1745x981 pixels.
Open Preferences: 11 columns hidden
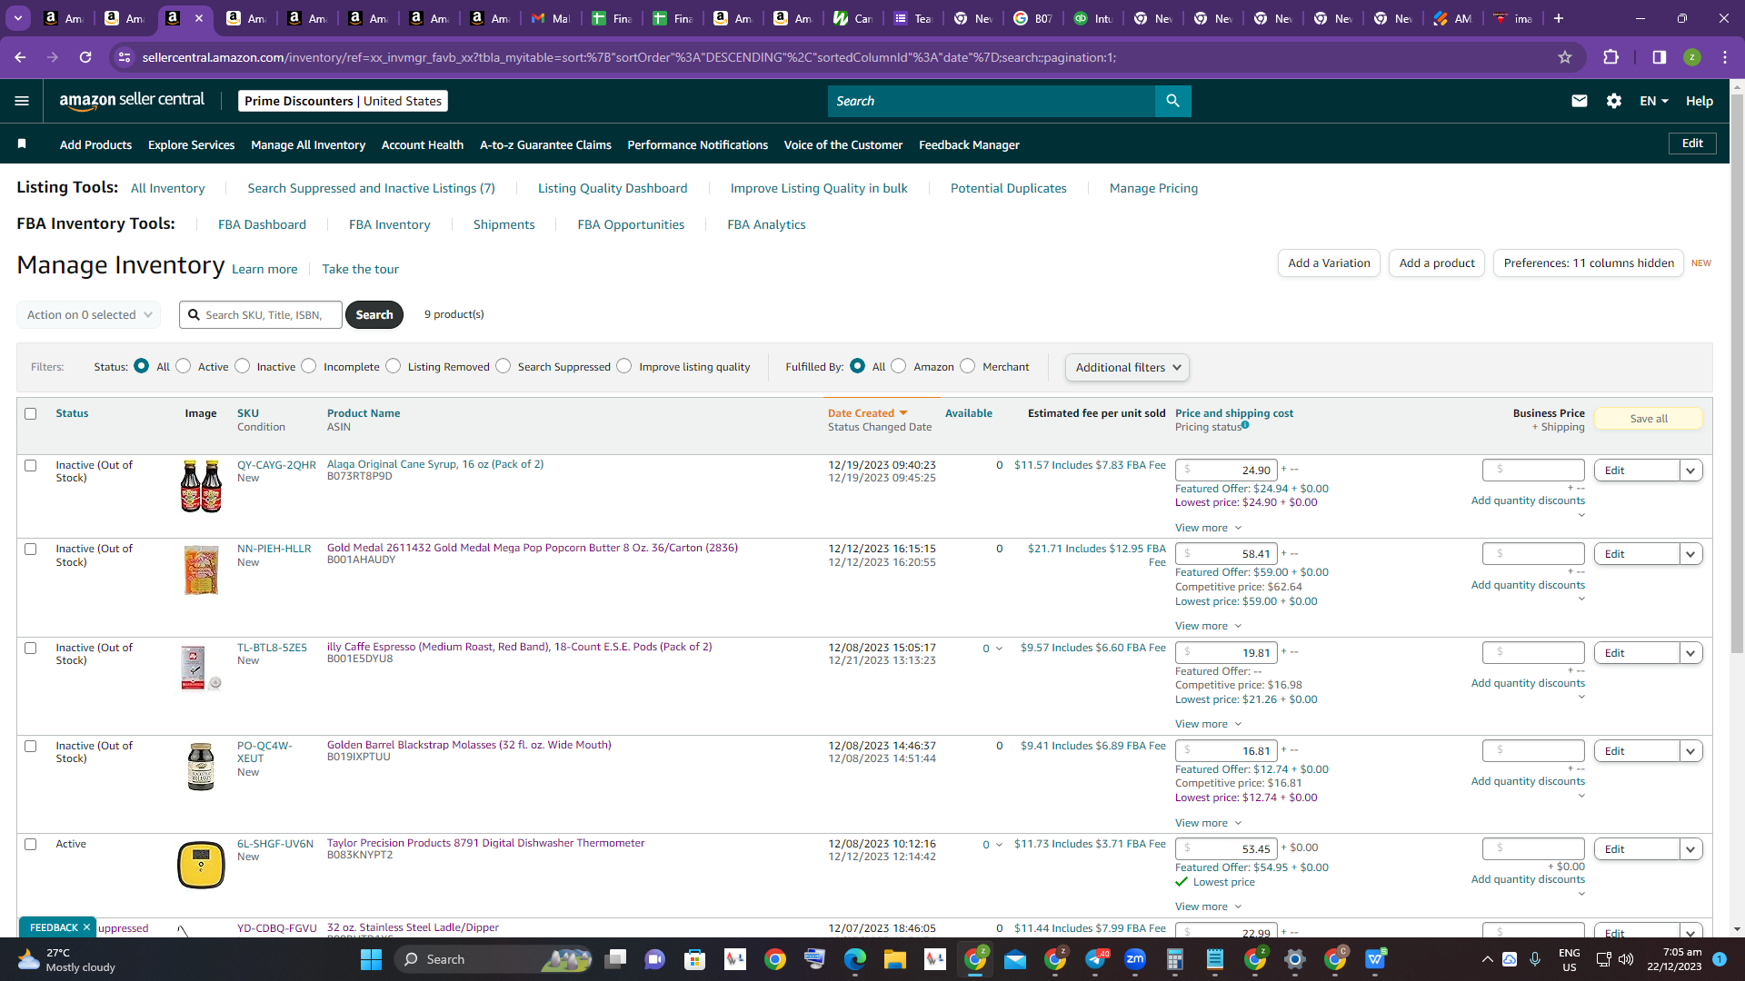[1589, 263]
